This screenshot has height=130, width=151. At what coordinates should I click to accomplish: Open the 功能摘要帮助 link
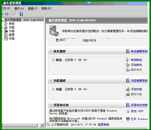(139, 81)
